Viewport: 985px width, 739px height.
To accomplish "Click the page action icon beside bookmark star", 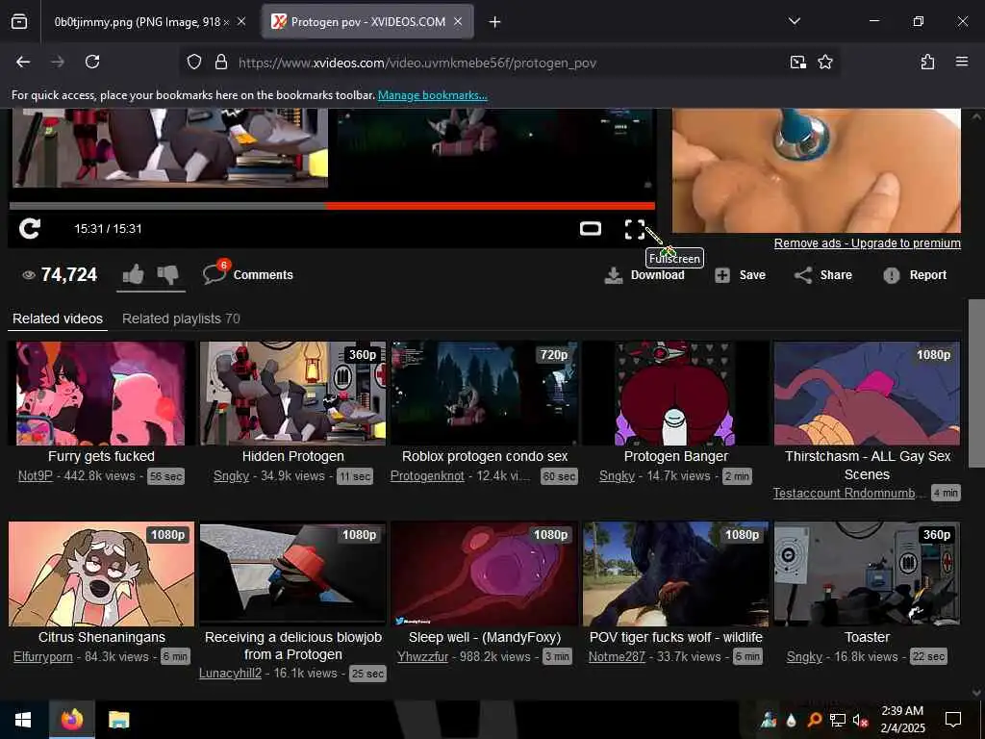I will 798,63.
